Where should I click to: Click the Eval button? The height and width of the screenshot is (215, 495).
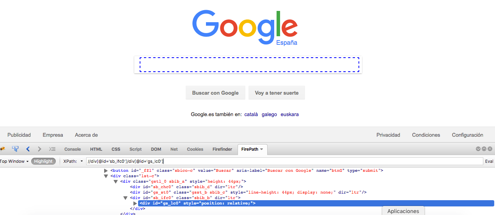[x=489, y=161]
